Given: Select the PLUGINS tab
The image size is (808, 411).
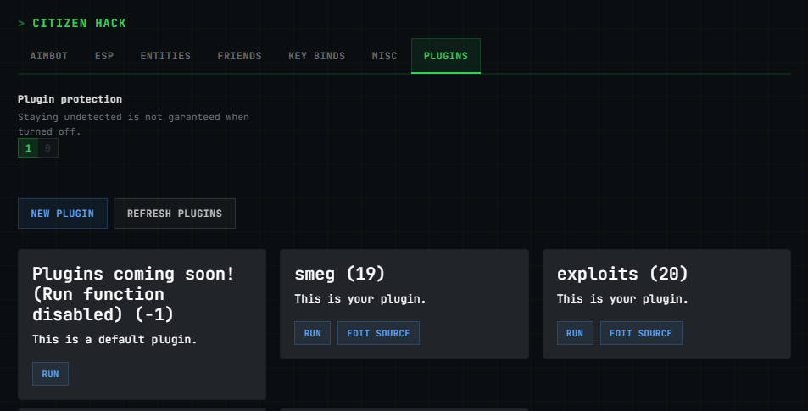Looking at the screenshot, I should point(445,56).
